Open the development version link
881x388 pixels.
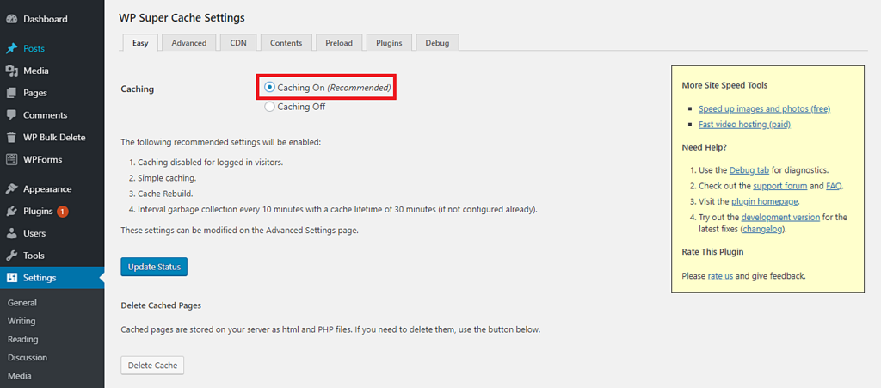click(780, 218)
